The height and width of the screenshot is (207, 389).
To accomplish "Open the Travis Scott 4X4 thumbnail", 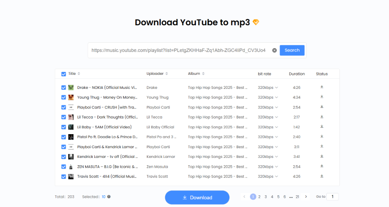I will 71,176.
